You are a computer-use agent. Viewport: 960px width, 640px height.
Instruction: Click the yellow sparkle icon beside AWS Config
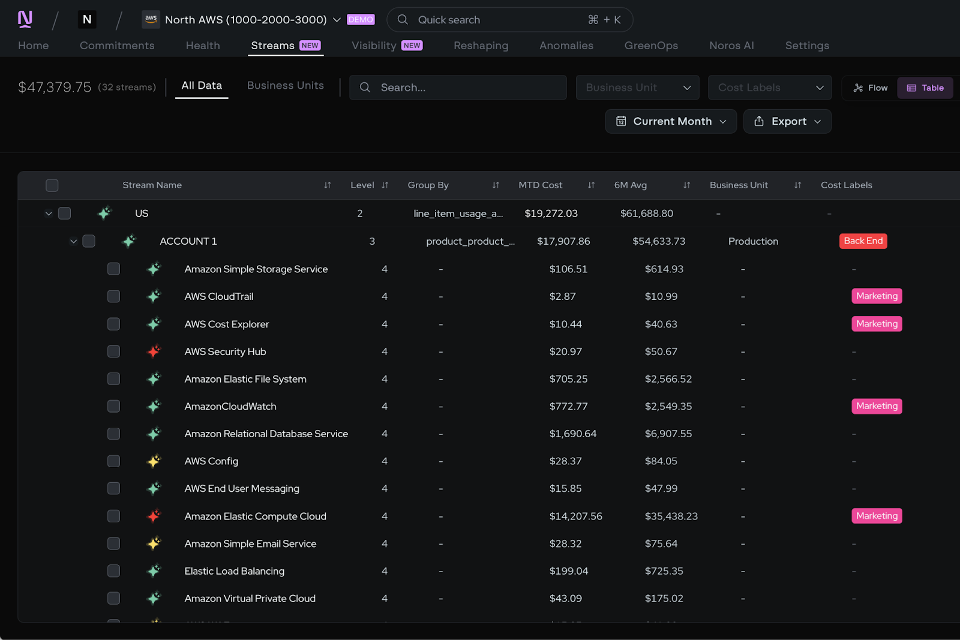(154, 461)
